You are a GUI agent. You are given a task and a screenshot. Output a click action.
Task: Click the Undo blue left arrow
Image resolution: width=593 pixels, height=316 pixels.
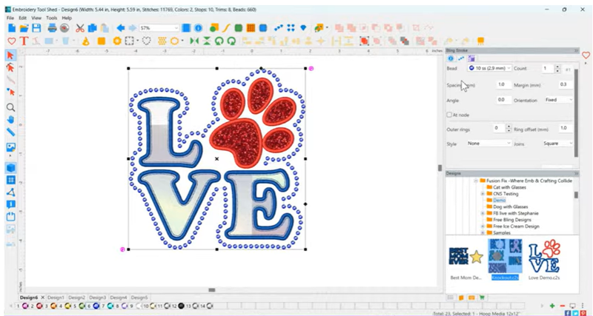click(x=121, y=28)
